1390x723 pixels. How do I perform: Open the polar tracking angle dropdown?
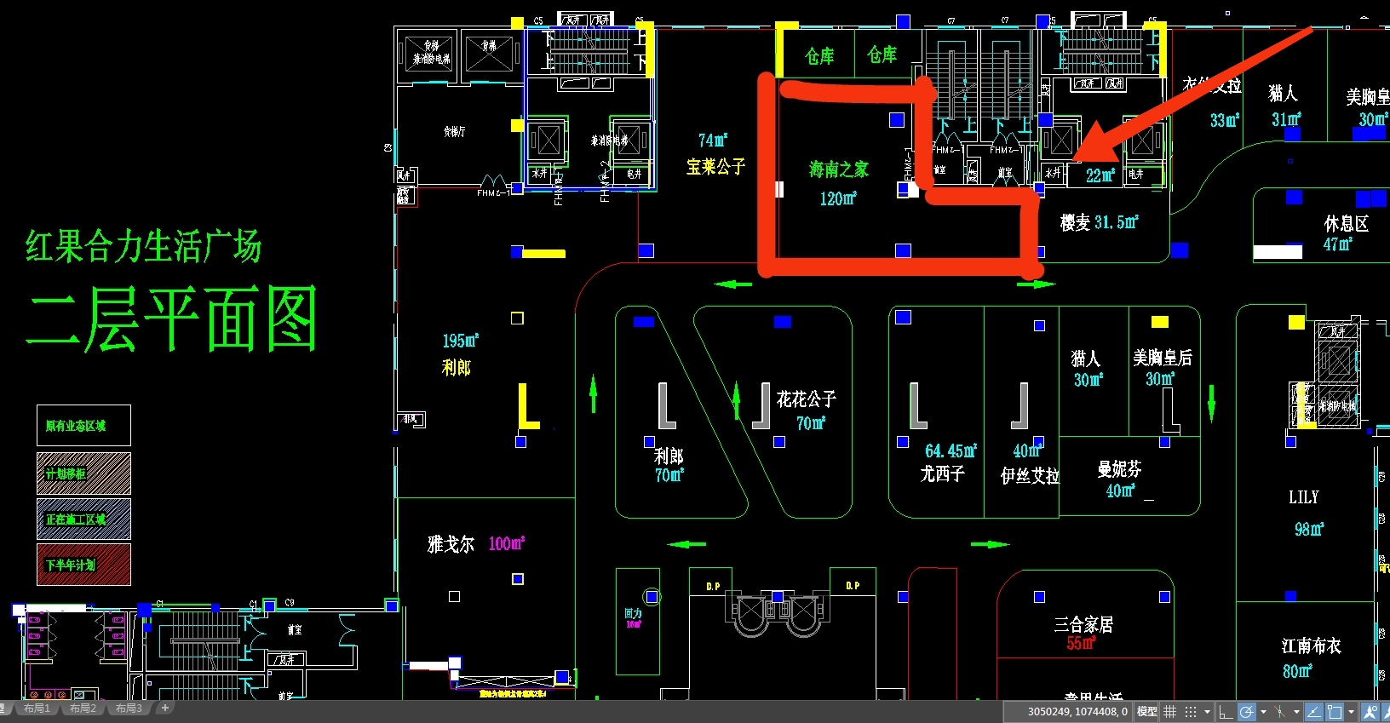1263,712
